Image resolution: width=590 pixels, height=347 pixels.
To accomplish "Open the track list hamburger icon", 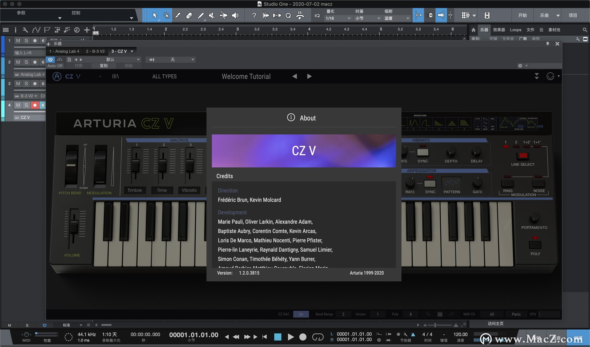I will click(x=6, y=30).
